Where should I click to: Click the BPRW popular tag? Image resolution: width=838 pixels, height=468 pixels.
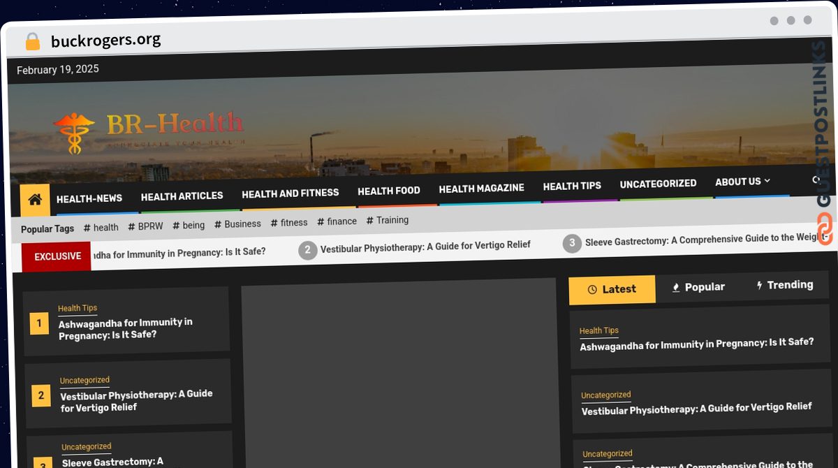tap(146, 226)
